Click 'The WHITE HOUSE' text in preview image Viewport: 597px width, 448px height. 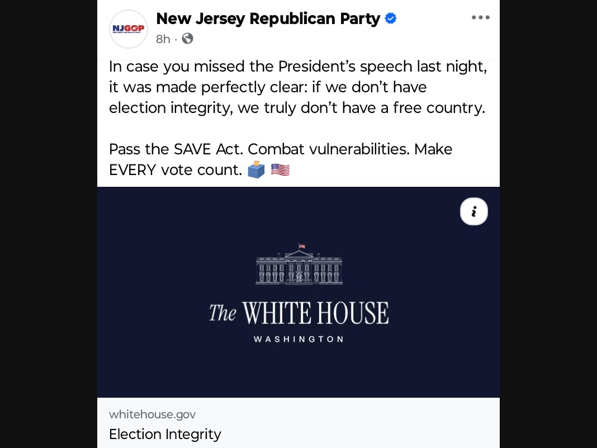(299, 313)
